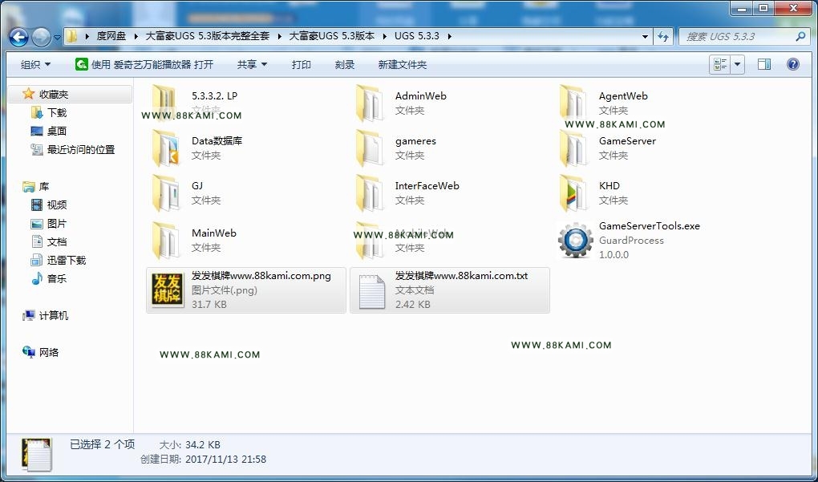
Task: Go forward with the Forward arrow button
Action: coord(41,37)
